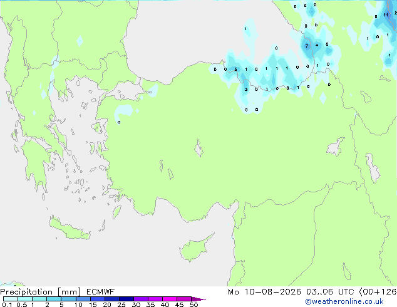Click the '11' precipitation value on map

(386, 15)
